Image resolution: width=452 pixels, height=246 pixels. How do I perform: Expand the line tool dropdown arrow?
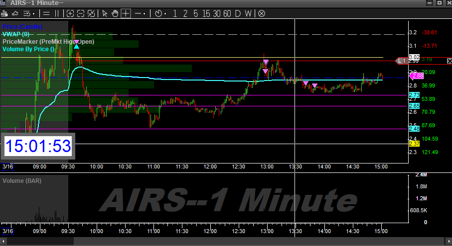tap(145, 14)
